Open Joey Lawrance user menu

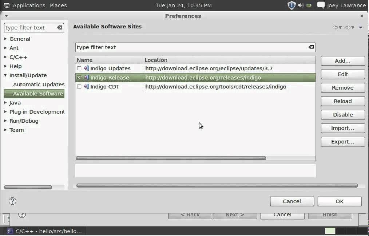pos(346,5)
